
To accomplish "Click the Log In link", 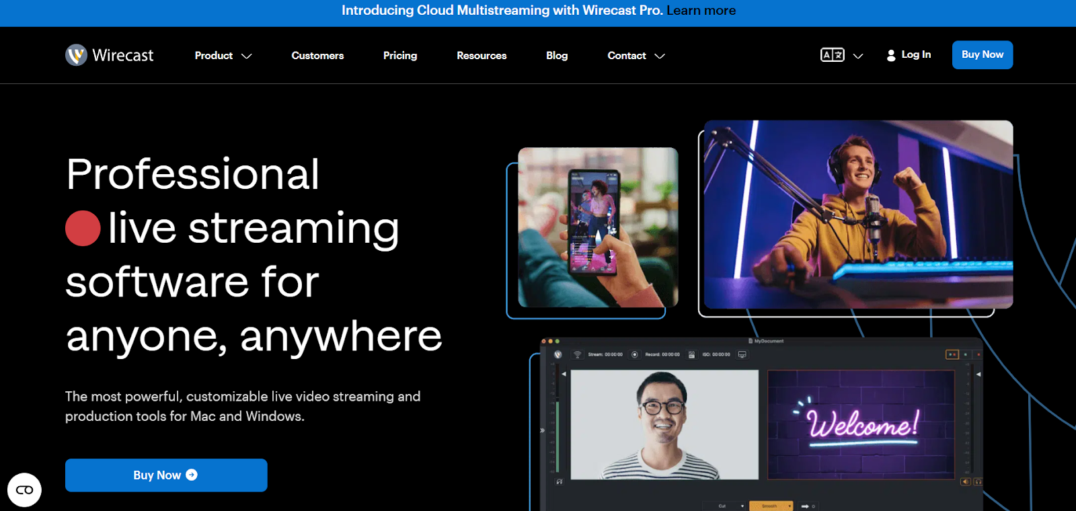I will point(916,54).
